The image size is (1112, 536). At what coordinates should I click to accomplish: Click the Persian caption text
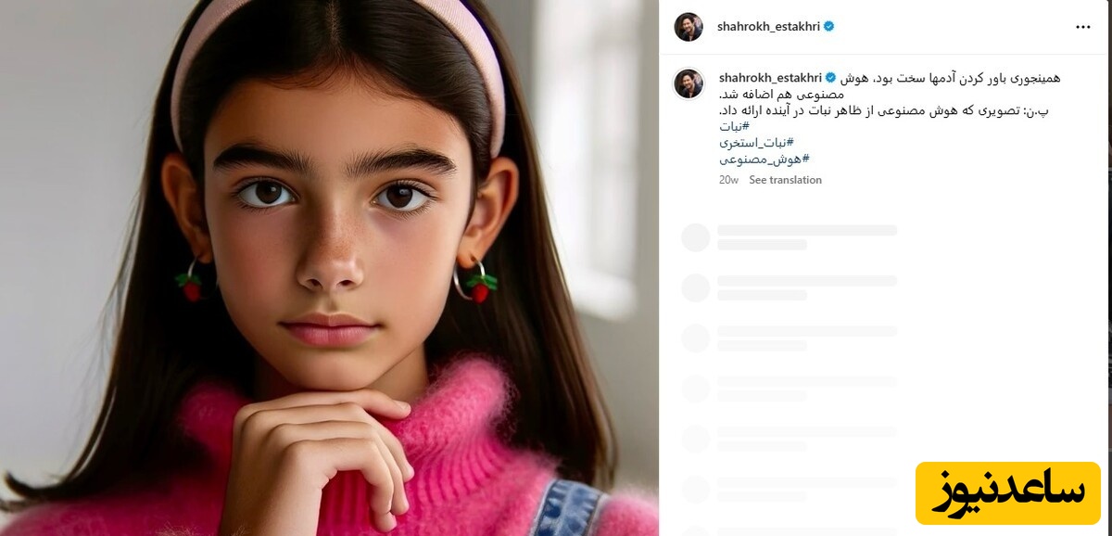tap(890, 94)
